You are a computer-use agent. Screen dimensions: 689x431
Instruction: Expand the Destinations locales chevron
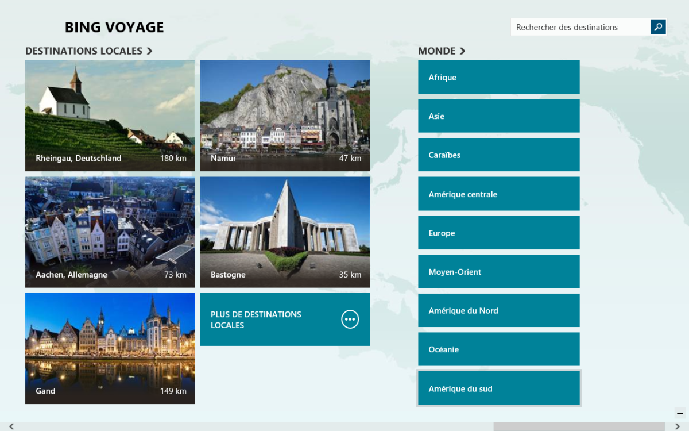[149, 51]
